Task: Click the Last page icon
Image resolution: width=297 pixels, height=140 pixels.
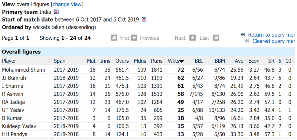Action: 216,38
